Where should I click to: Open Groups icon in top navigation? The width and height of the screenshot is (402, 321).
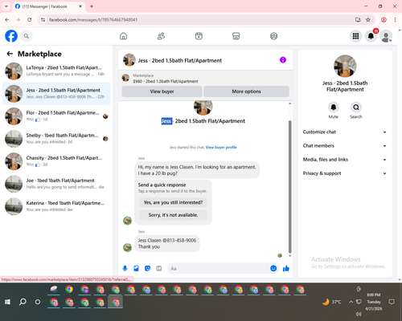273,36
